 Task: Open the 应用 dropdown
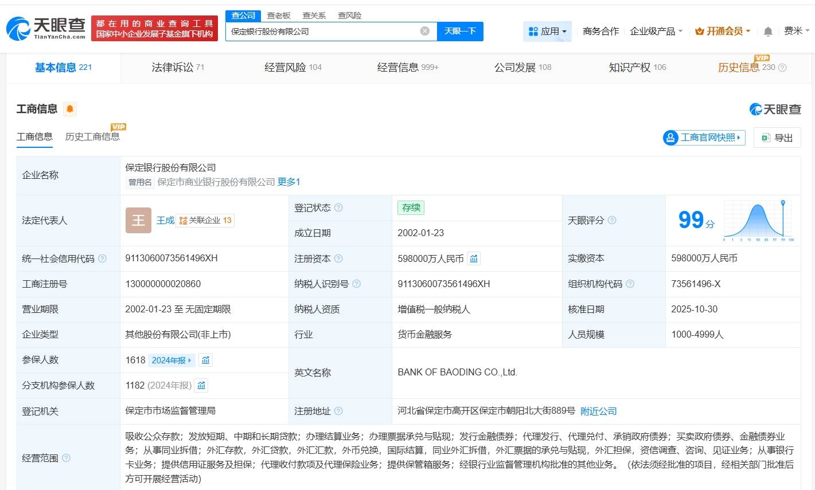tap(547, 31)
